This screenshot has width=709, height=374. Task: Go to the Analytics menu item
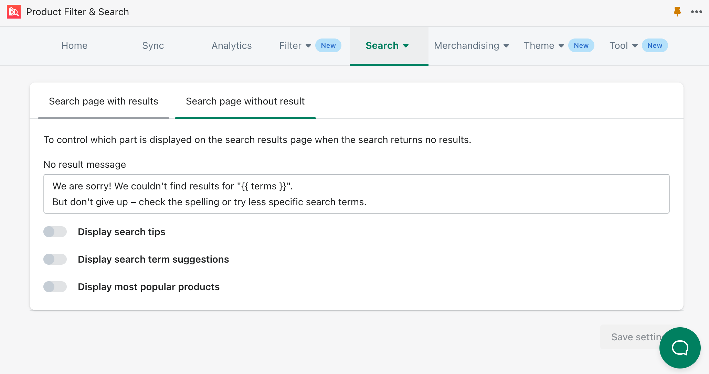click(x=232, y=45)
